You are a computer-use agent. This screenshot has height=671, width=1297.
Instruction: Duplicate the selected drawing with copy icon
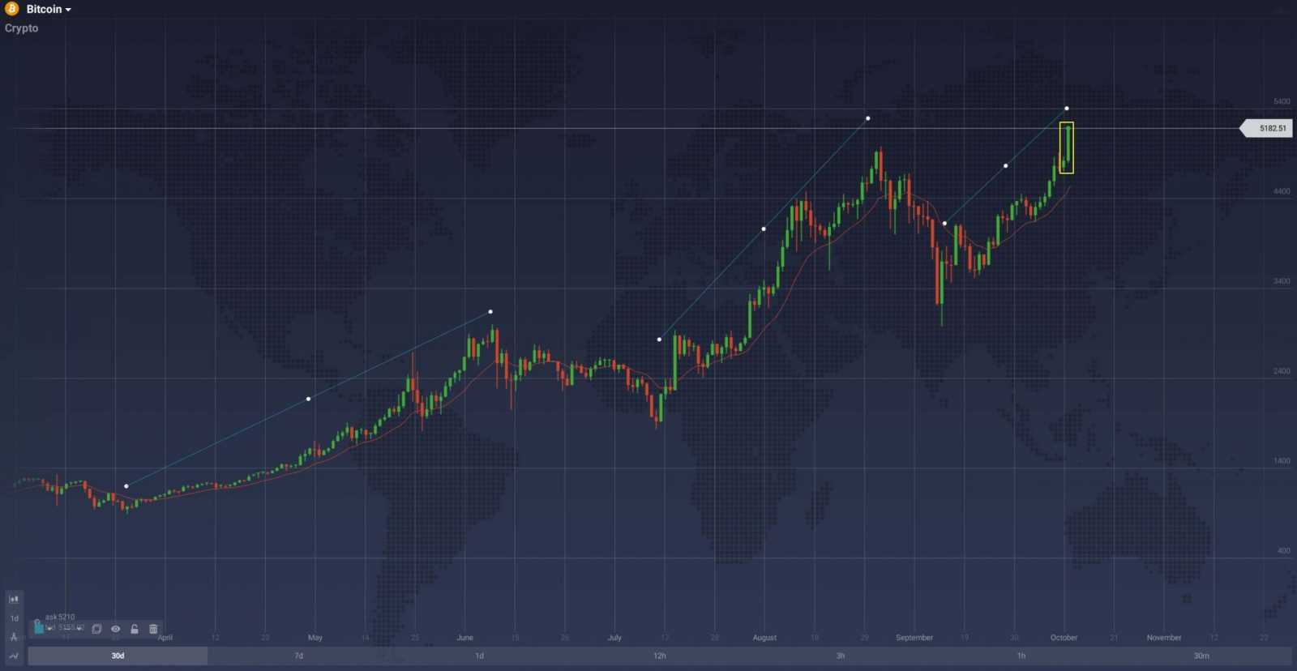pos(96,629)
